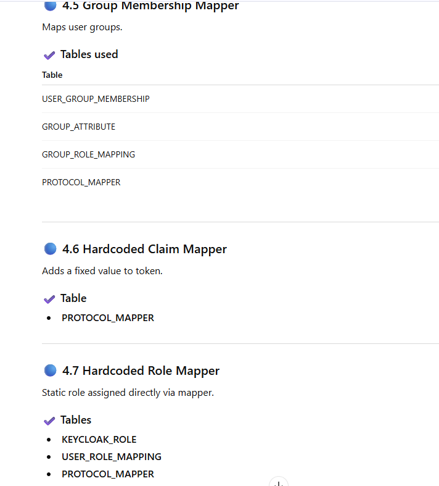Click PROTOCOL_MAPPER bullet under Hardcoded Claim Mapper

(x=107, y=318)
